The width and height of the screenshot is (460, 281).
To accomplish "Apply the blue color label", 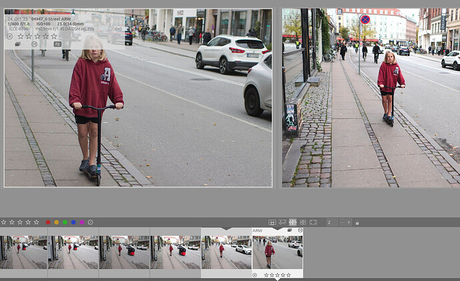I will tap(73, 222).
